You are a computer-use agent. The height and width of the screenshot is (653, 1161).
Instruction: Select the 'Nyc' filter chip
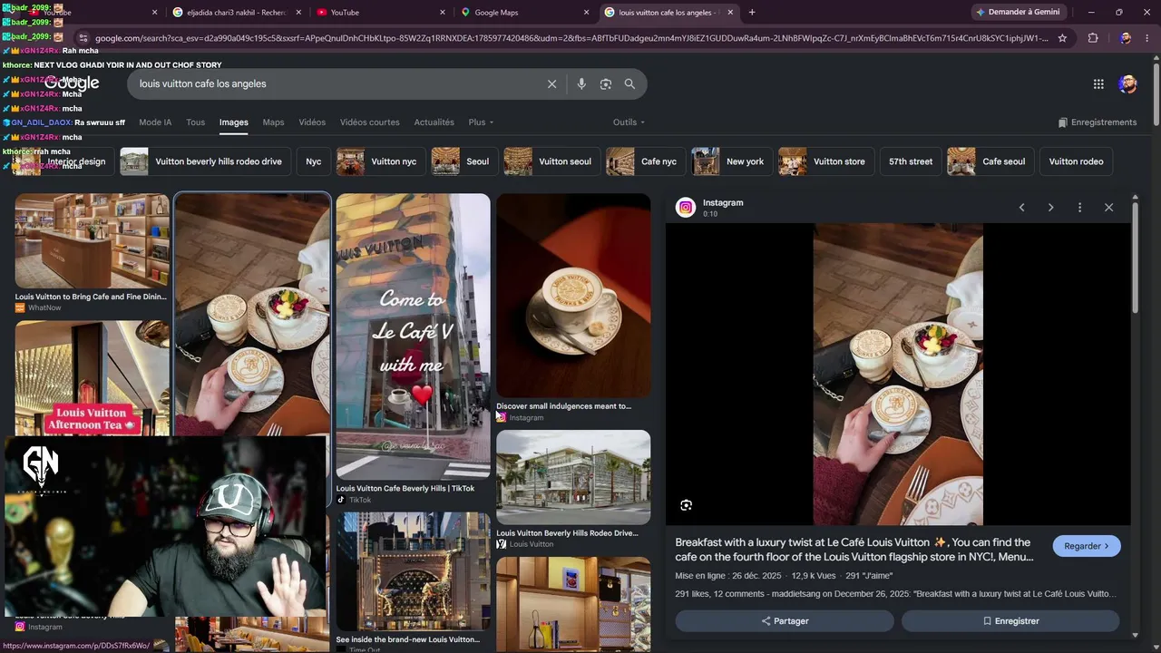(313, 161)
